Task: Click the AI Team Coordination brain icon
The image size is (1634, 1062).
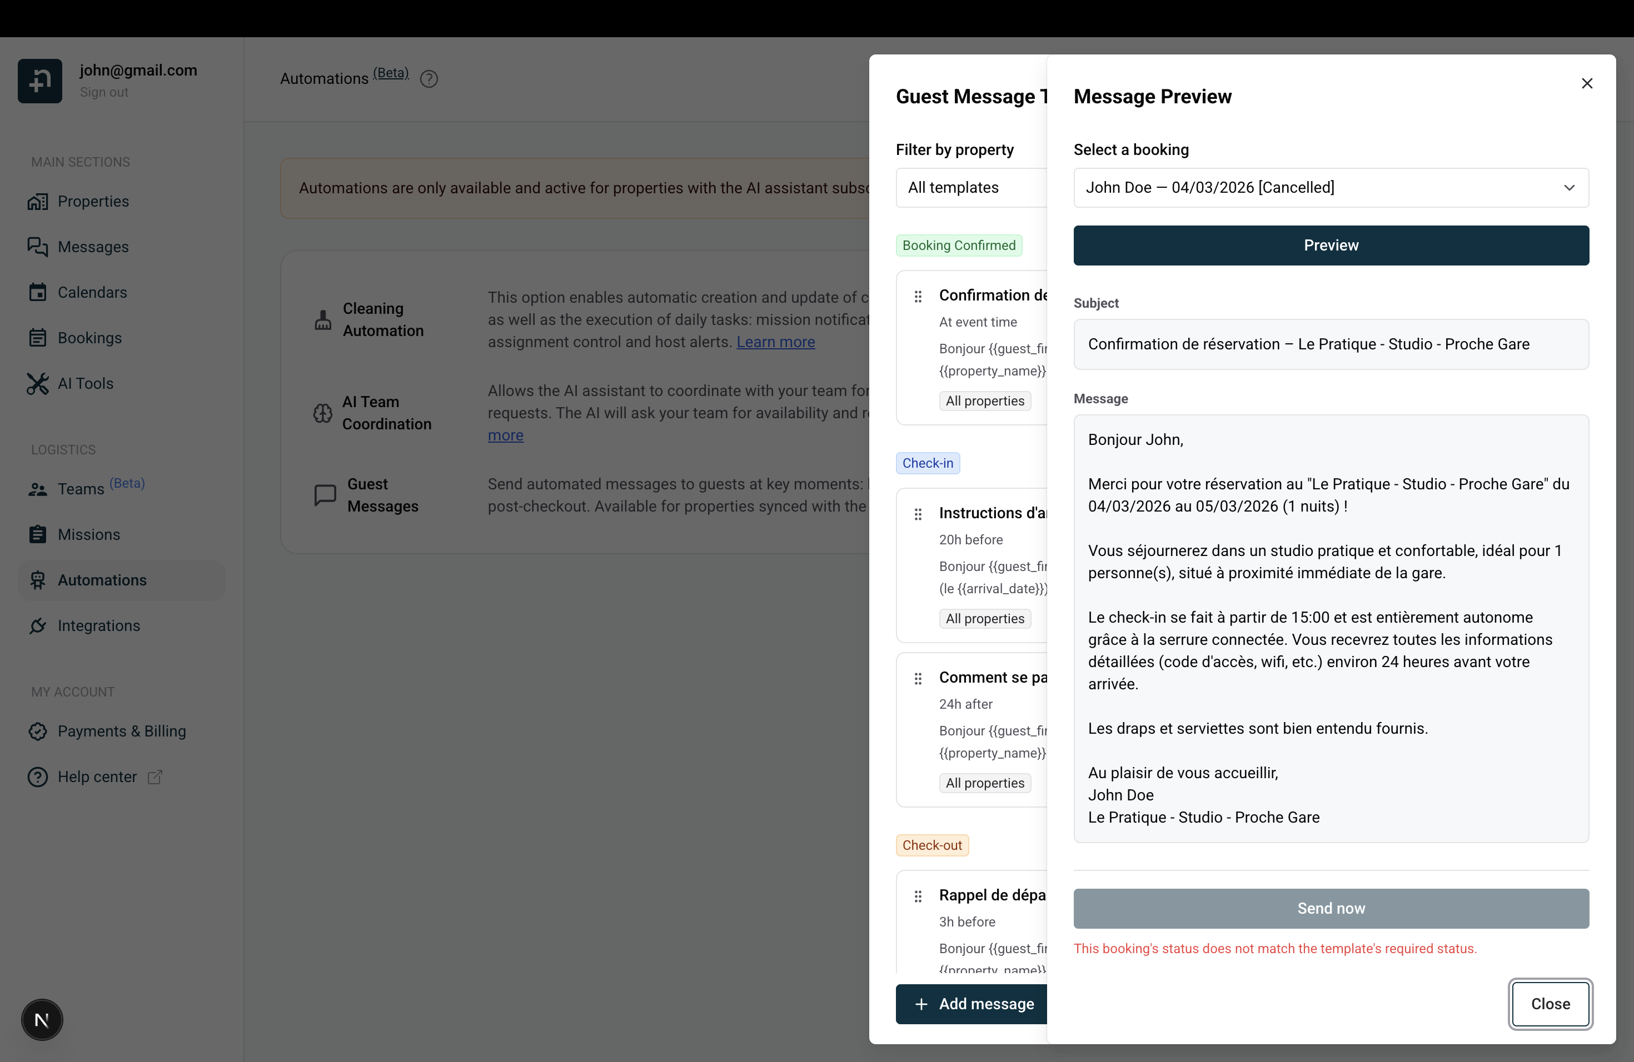Action: click(x=323, y=412)
